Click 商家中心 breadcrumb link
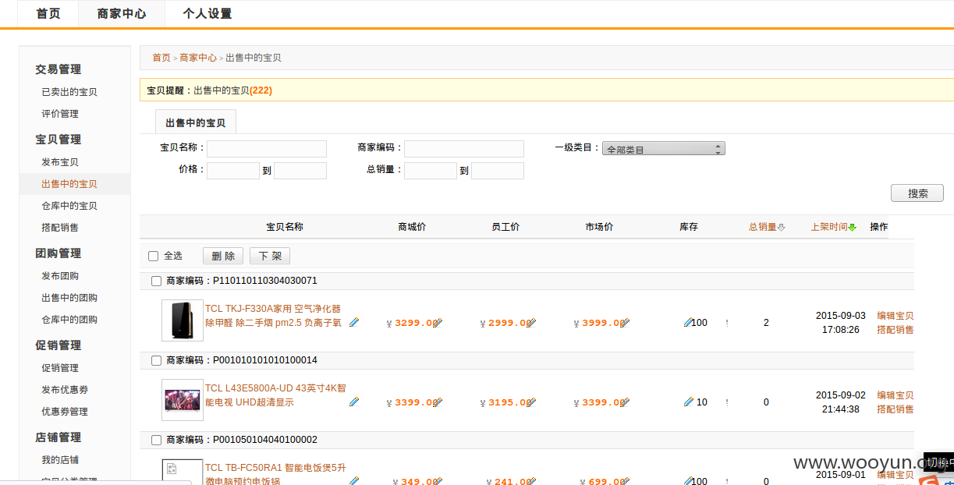 pyautogui.click(x=198, y=58)
